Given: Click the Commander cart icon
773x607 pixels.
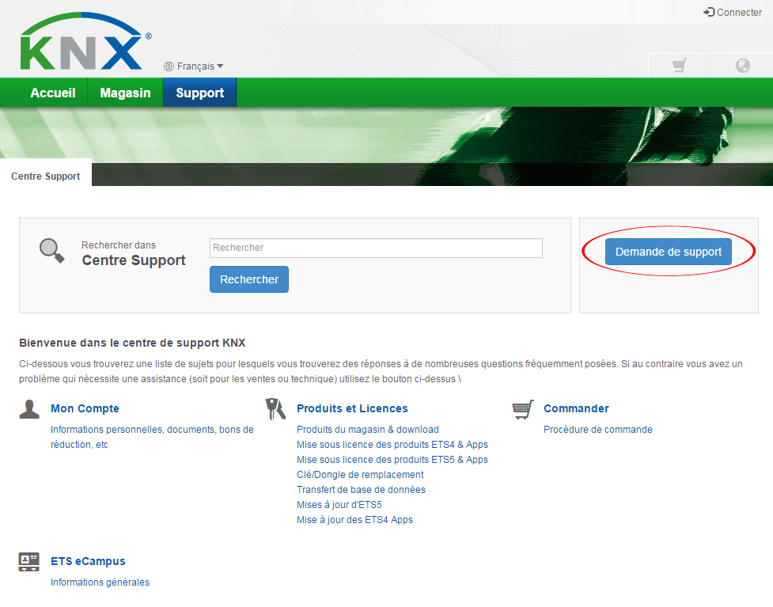Looking at the screenshot, I should click(x=523, y=409).
